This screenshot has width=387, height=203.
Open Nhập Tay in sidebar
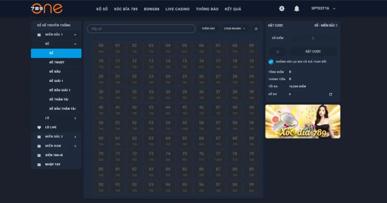point(53,164)
